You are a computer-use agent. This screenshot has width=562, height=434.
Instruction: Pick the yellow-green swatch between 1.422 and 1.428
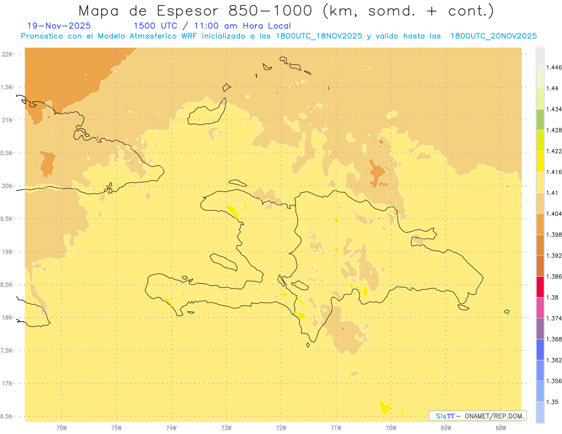540,140
